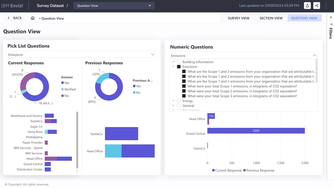Image resolution: width=334 pixels, height=188 pixels.
Task: Click the question tree list scrollbar
Action: coord(317,71)
